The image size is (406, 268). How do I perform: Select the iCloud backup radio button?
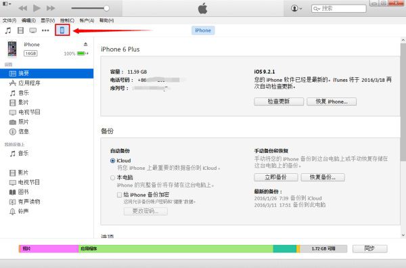coord(112,161)
